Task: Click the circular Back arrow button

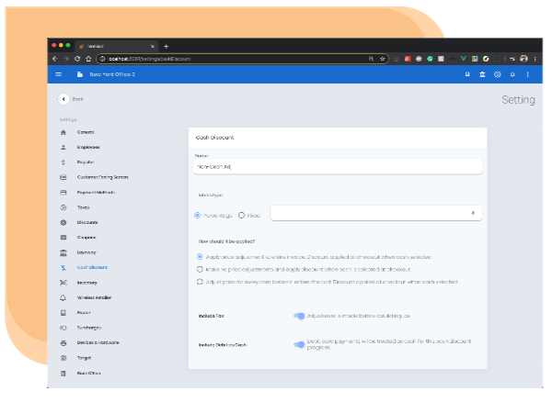Action: [x=63, y=98]
